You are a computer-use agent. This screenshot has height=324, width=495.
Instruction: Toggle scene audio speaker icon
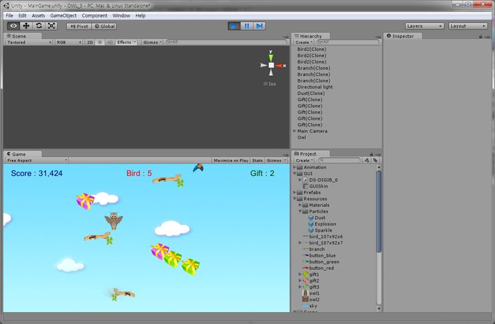pos(110,42)
